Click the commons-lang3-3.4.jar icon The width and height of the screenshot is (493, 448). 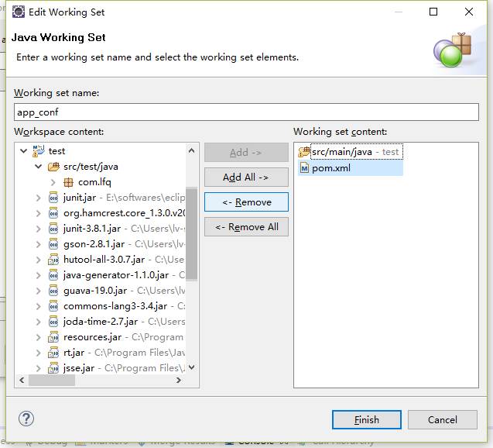pos(53,306)
